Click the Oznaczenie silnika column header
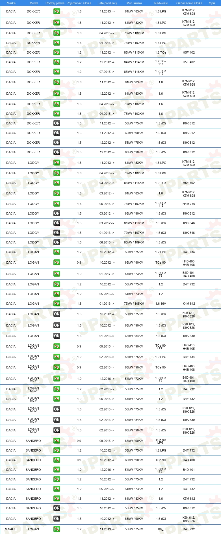Image resolution: width=221 pixels, height=534 pixels. pos(189,3)
